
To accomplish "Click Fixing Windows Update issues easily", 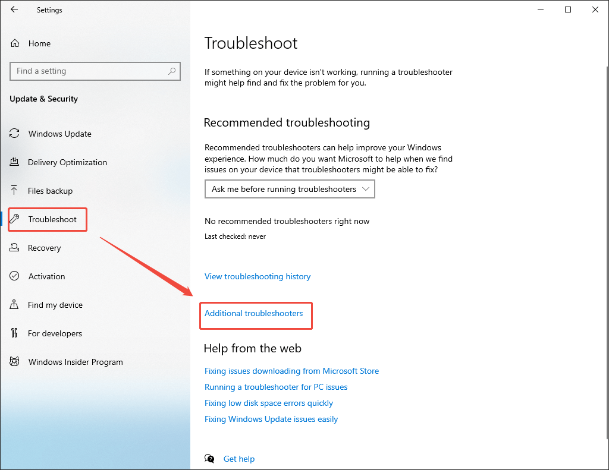I will coord(271,419).
